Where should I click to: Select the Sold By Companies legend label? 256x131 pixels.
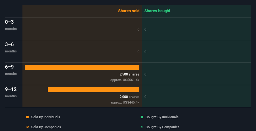pyautogui.click(x=46, y=127)
